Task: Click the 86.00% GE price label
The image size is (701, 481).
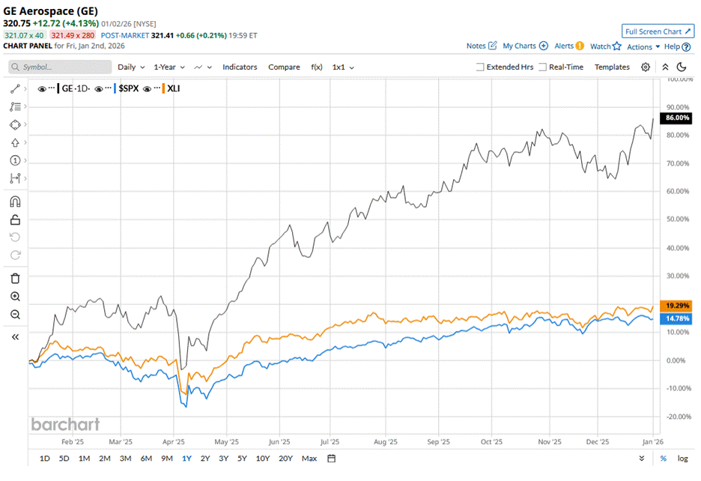Action: point(676,118)
